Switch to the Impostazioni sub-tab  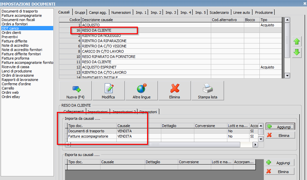[98, 112]
